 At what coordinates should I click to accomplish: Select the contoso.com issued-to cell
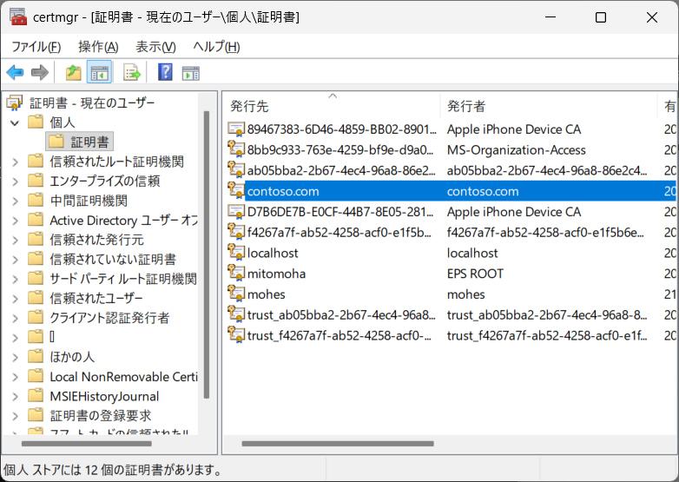(x=283, y=191)
